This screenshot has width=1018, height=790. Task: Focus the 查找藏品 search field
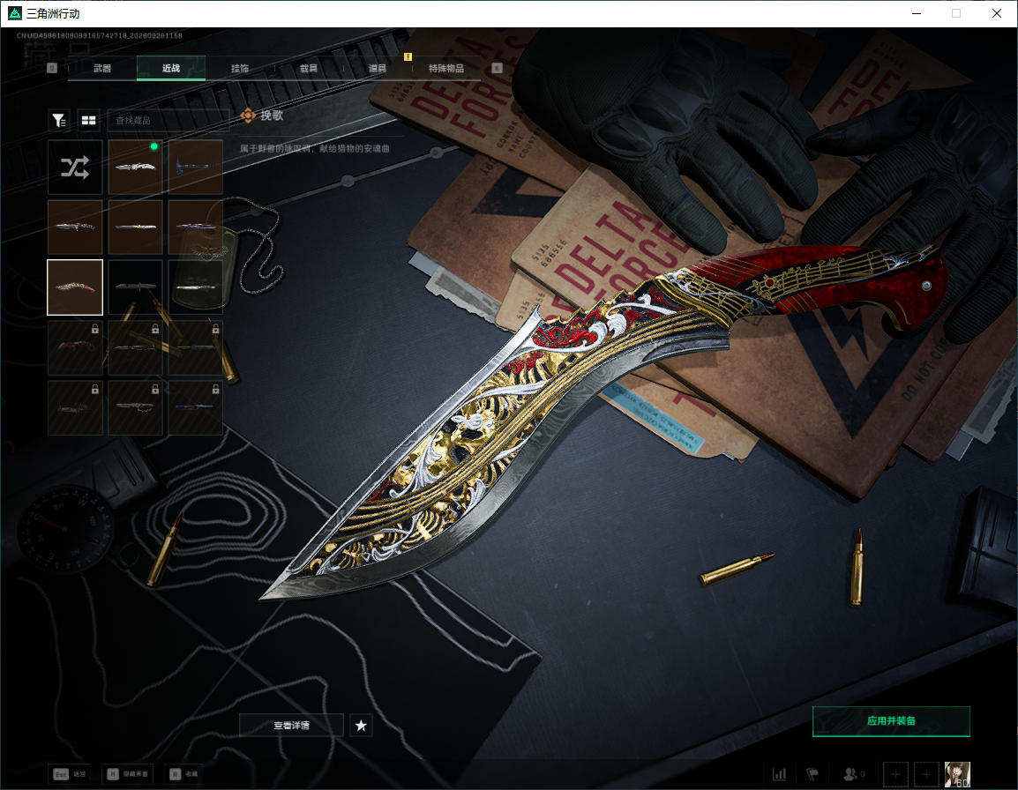168,120
